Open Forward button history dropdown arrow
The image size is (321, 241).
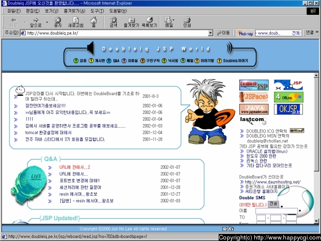(x=47, y=22)
